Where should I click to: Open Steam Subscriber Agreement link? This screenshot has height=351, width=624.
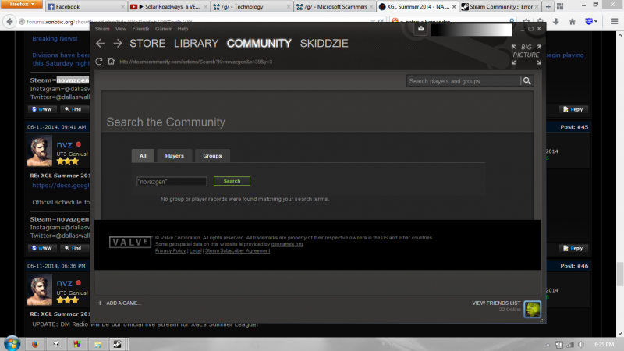coord(237,250)
